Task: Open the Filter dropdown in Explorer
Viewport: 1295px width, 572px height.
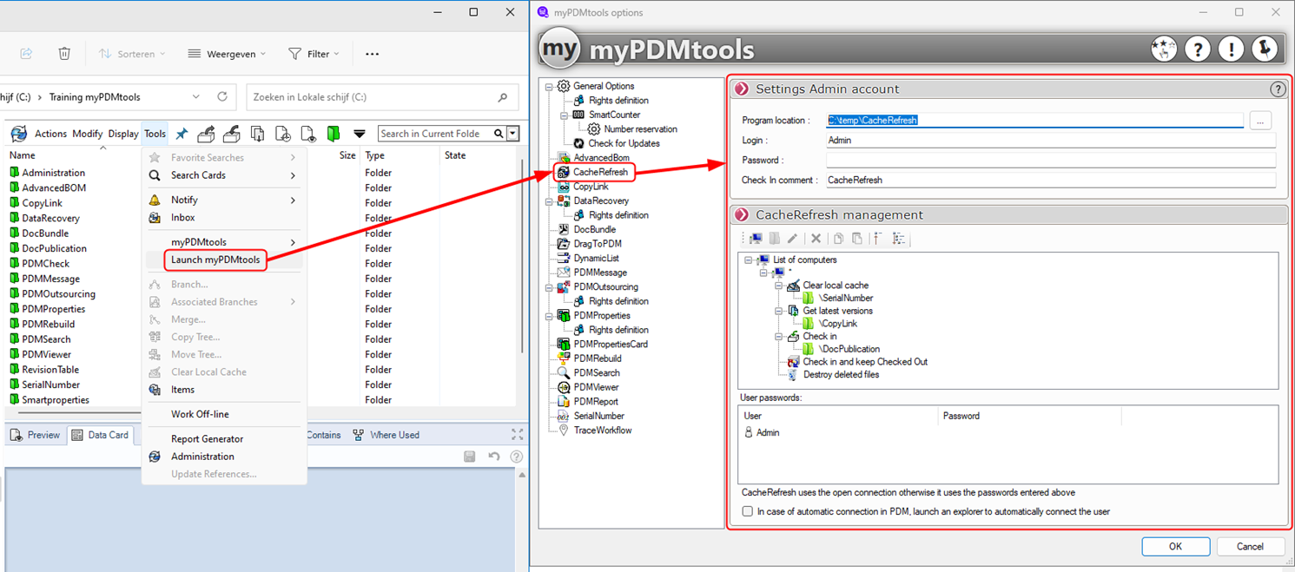Action: click(x=314, y=54)
